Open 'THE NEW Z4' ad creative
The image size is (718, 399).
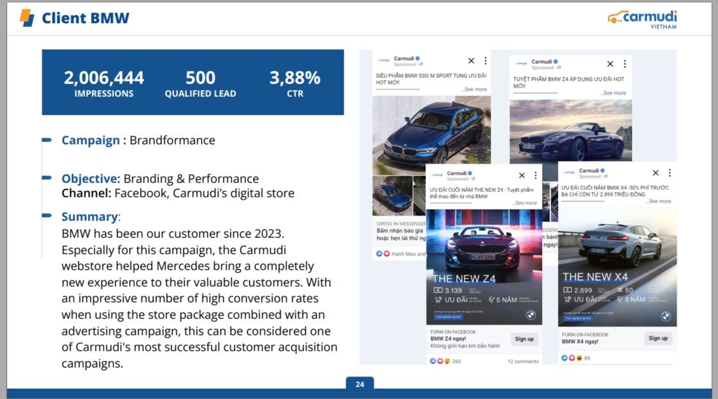tap(484, 267)
